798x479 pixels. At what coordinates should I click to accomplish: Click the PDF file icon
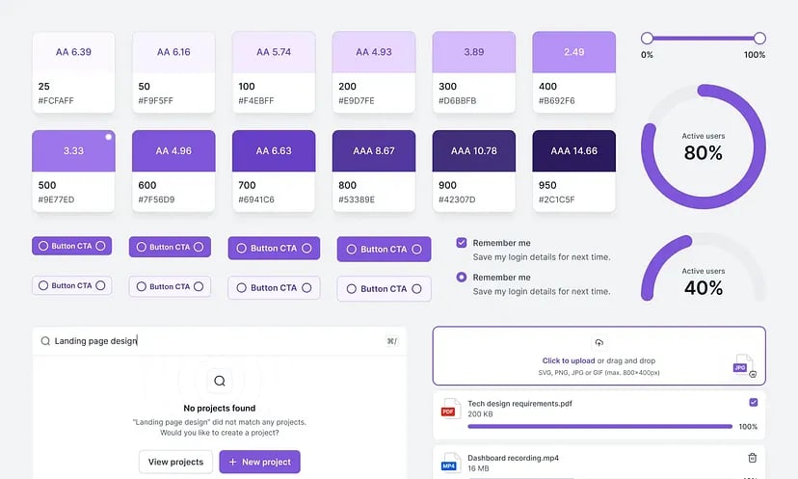pos(449,409)
